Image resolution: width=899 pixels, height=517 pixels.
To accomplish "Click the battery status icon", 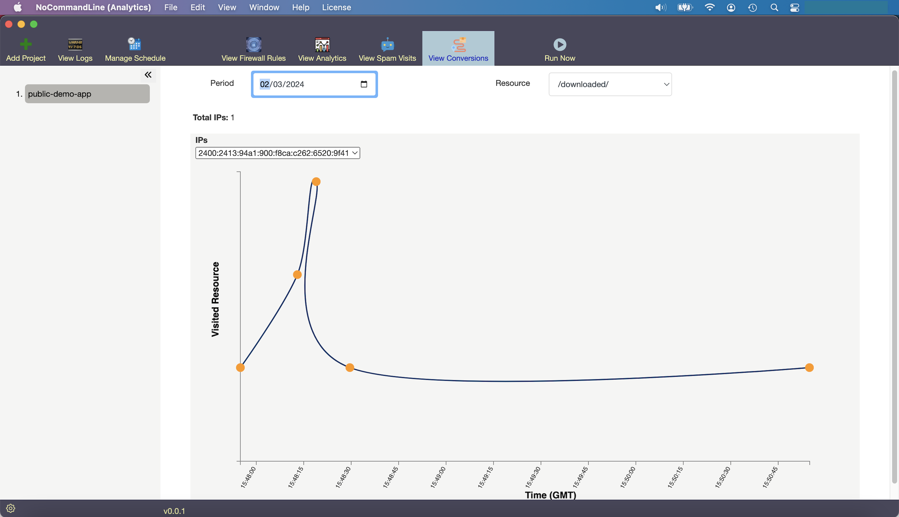I will click(685, 7).
